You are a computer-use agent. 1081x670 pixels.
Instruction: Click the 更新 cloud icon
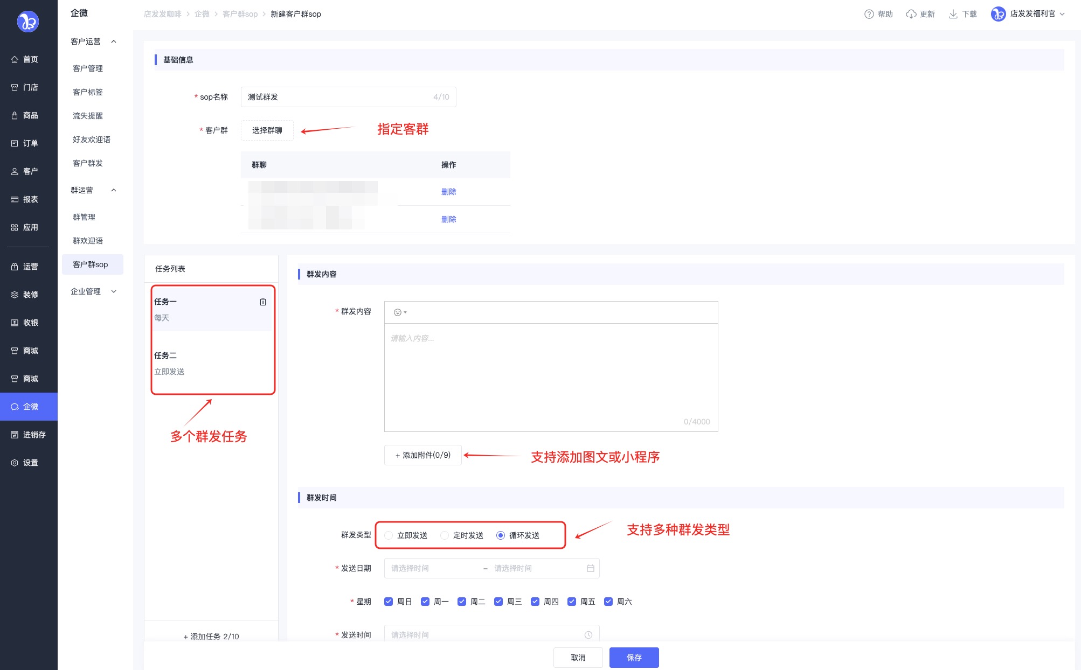pos(911,14)
